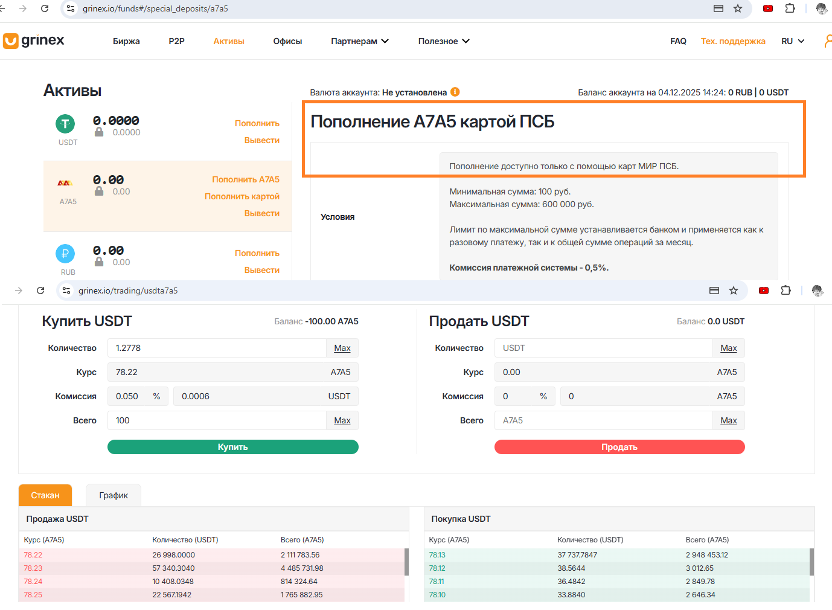The image size is (832, 610).
Task: Click the Количество field in Продать USDT
Action: pyautogui.click(x=604, y=348)
